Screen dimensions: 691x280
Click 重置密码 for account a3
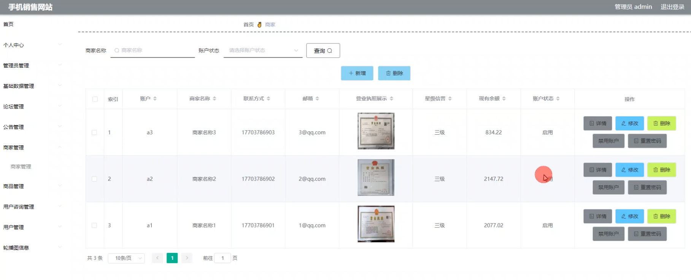point(647,141)
